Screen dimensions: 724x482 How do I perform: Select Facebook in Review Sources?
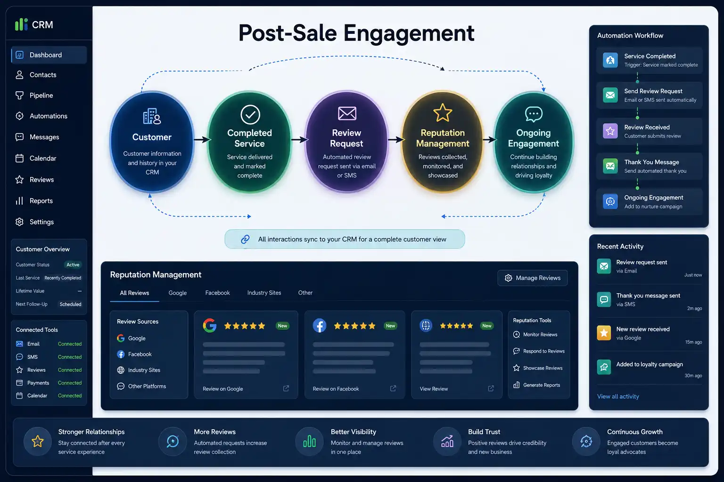tap(134, 354)
